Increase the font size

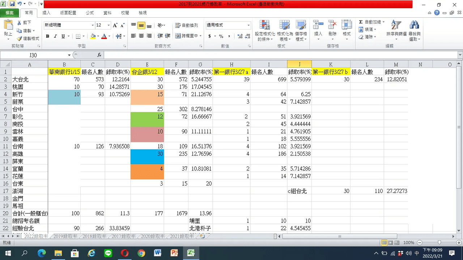point(115,25)
